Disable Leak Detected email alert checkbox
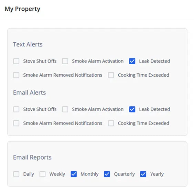Image resolution: width=194 pixels, height=194 pixels. coord(132,109)
